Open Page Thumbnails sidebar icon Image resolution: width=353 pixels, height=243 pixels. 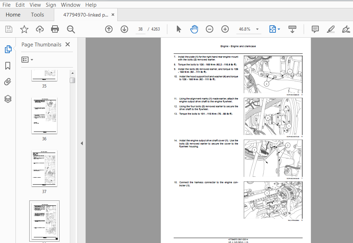click(x=8, y=49)
